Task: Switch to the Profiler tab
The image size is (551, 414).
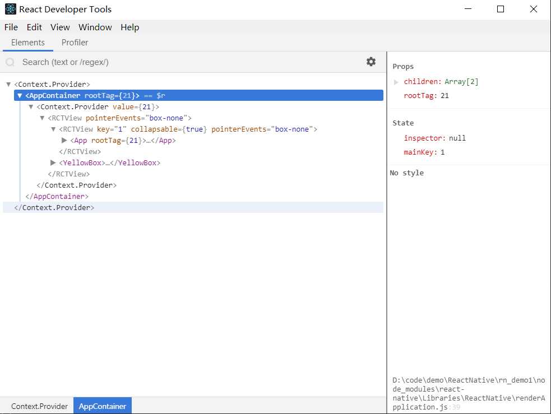Action: (x=75, y=43)
